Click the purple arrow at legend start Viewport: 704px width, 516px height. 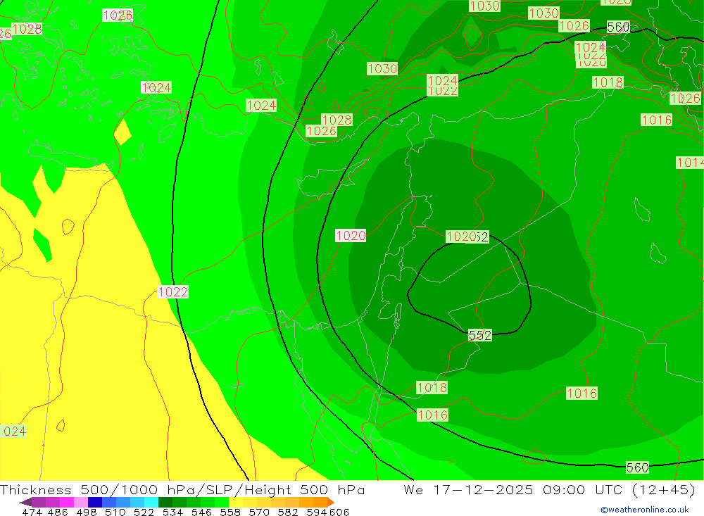25,502
